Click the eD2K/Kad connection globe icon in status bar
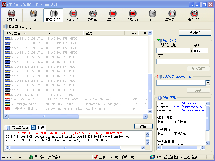215x161 pixels. pyautogui.click(x=152, y=157)
